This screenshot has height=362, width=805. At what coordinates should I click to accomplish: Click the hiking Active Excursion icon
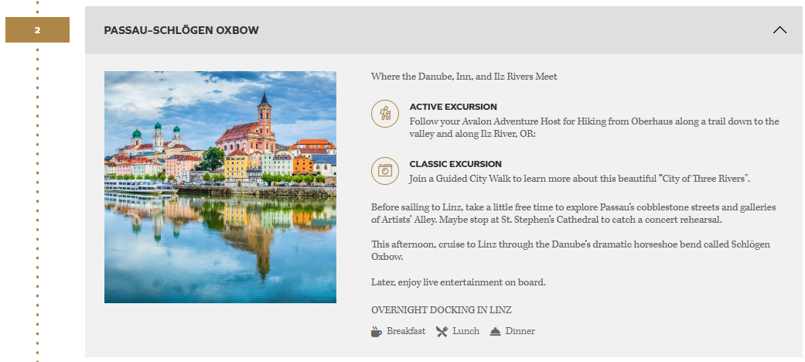point(384,114)
